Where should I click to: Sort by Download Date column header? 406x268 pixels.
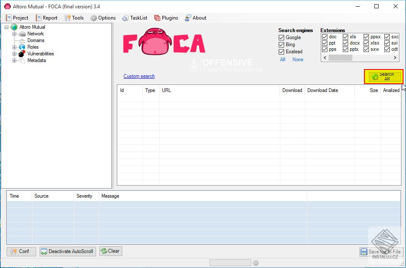pos(329,90)
